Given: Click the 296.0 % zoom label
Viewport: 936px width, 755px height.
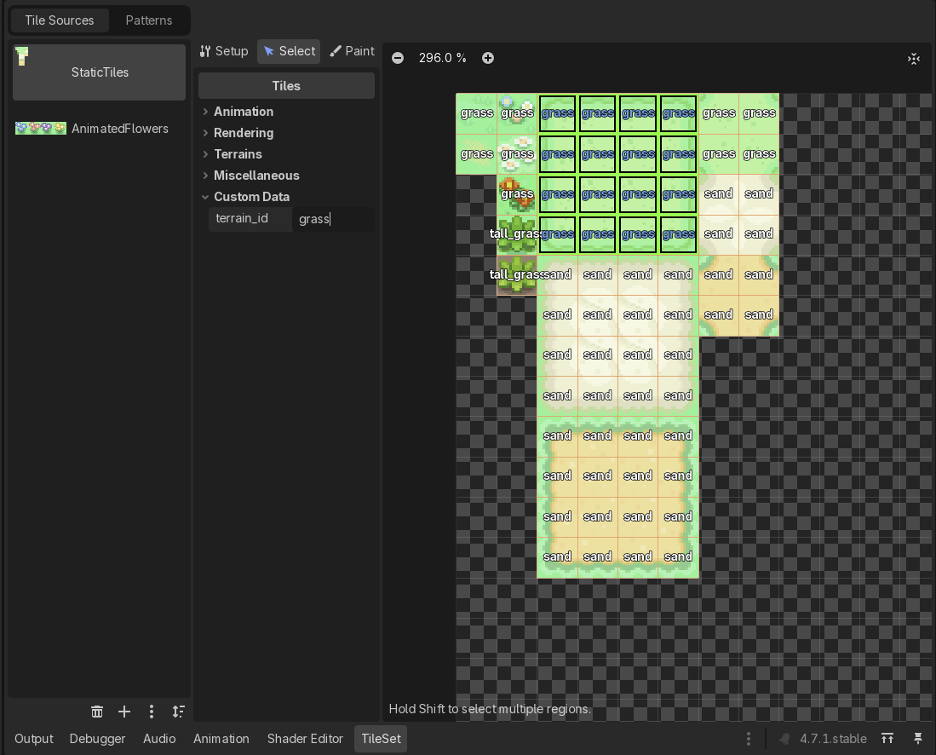Looking at the screenshot, I should 442,58.
